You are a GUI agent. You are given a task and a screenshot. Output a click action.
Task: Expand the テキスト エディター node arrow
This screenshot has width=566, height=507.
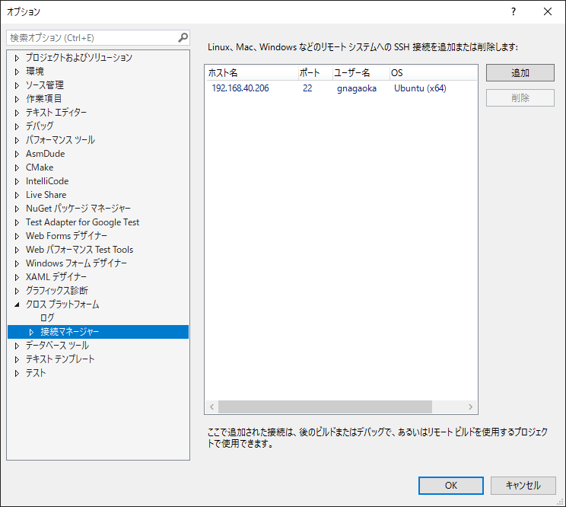[17, 113]
